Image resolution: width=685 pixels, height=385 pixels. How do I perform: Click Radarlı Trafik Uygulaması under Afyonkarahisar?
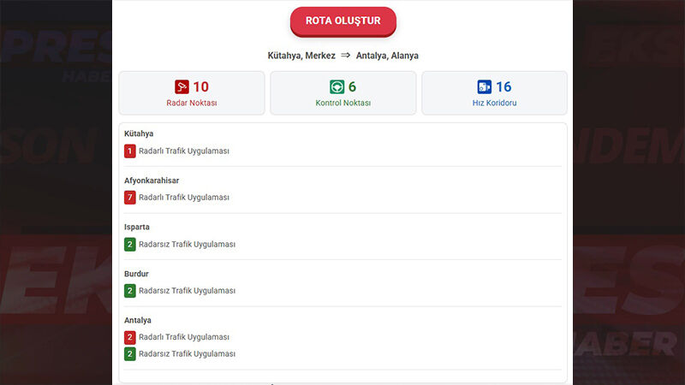pos(184,198)
